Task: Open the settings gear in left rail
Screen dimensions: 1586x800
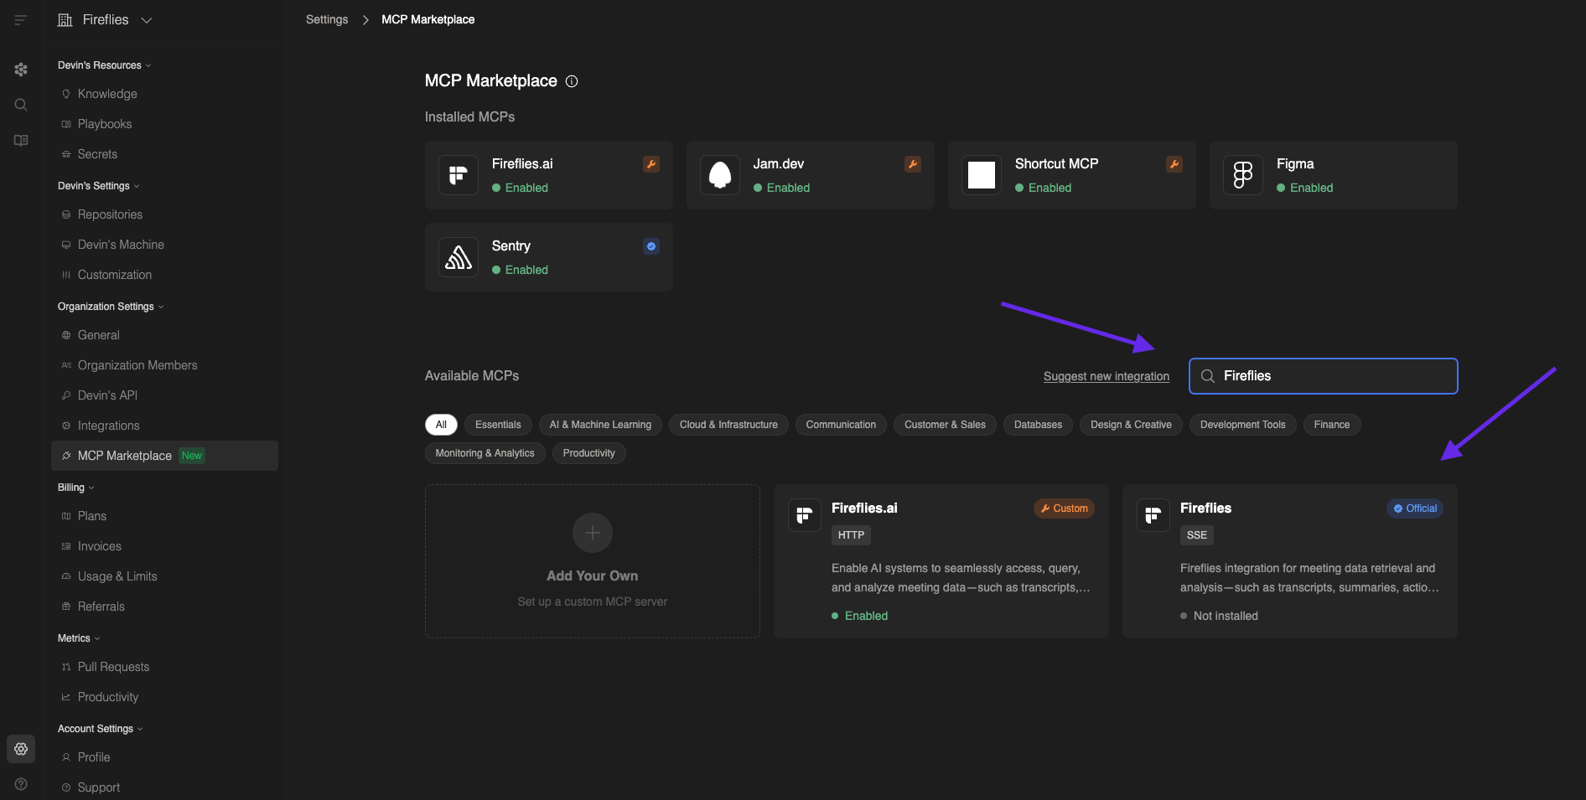Action: [x=21, y=749]
